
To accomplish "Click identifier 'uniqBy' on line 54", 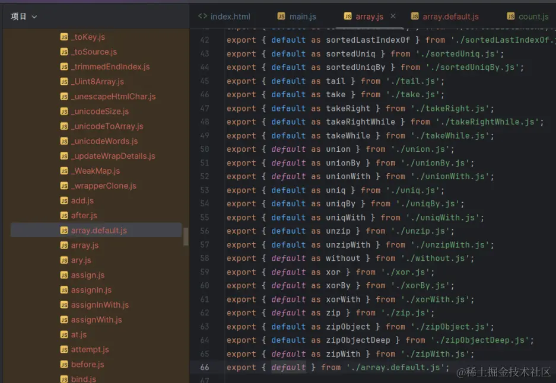I will pos(341,204).
